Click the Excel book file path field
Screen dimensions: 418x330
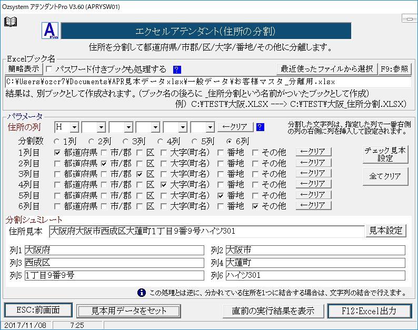pos(208,82)
